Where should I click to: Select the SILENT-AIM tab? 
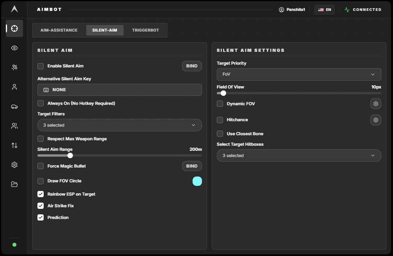pyautogui.click(x=105, y=30)
